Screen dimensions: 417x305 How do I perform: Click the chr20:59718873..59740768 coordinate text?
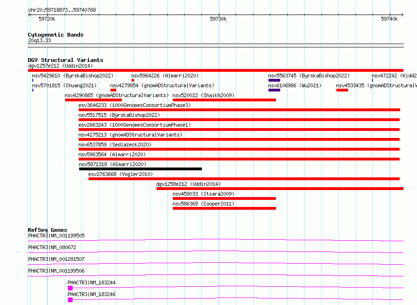pos(62,10)
